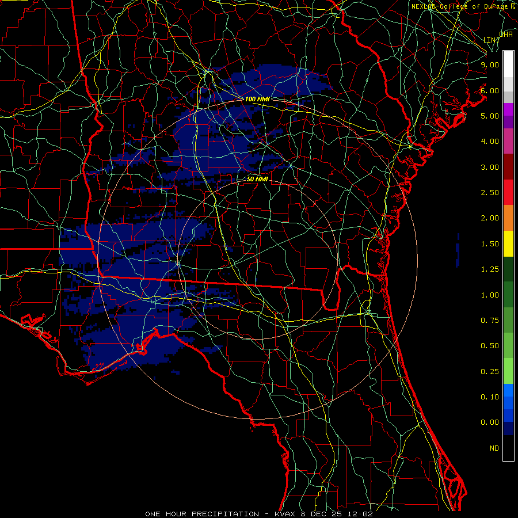
Task: Click the 'ONE HOUR PRECIPITATION' title caption
Action: [202, 514]
